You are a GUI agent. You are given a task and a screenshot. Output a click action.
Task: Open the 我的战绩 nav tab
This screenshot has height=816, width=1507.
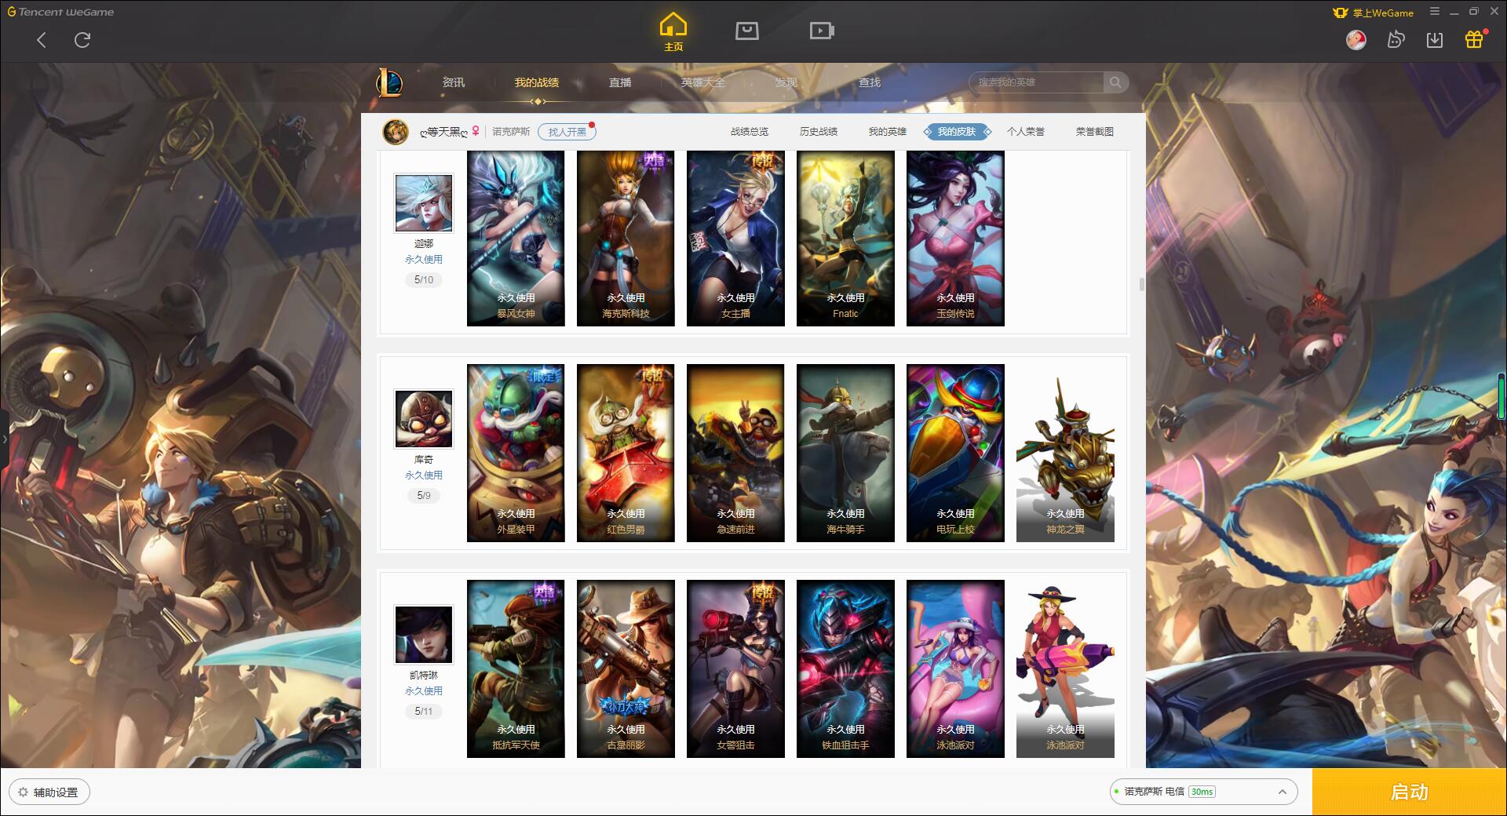point(537,82)
